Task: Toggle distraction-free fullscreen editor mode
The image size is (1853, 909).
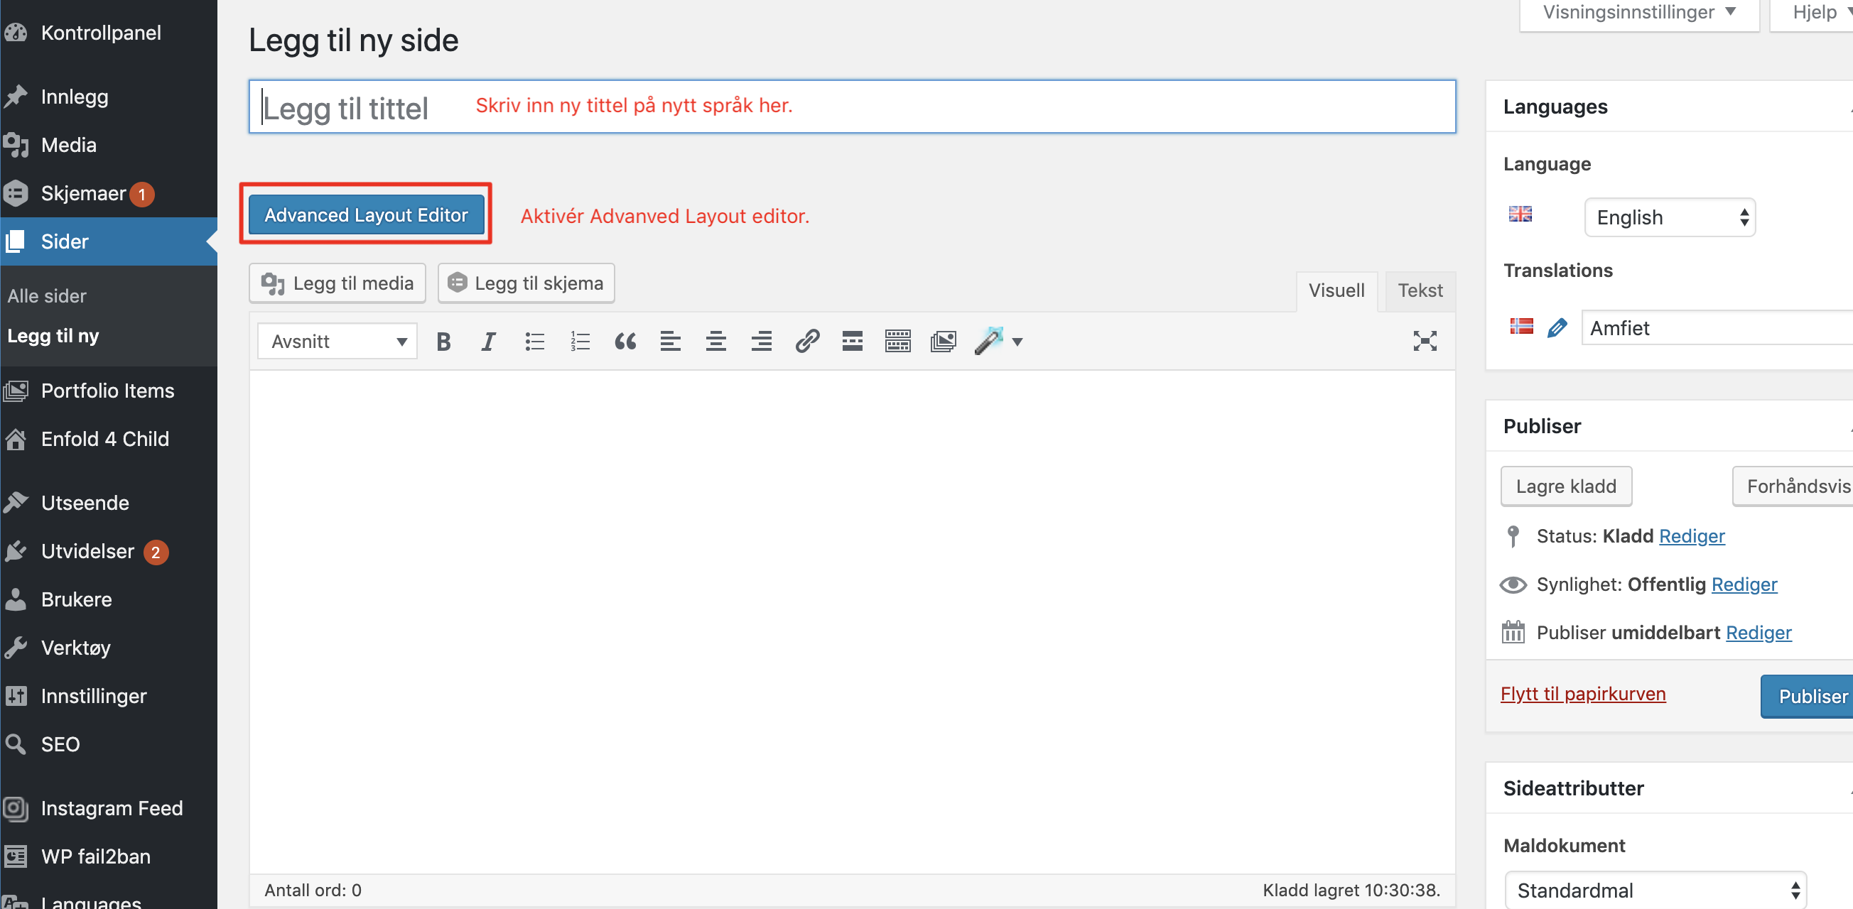Action: pyautogui.click(x=1425, y=342)
